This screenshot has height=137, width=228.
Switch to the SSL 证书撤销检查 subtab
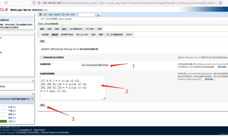point(114,35)
